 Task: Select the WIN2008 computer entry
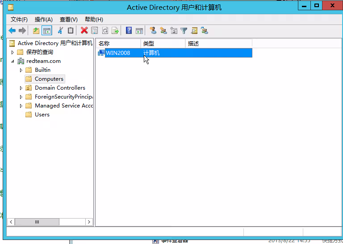click(x=118, y=53)
